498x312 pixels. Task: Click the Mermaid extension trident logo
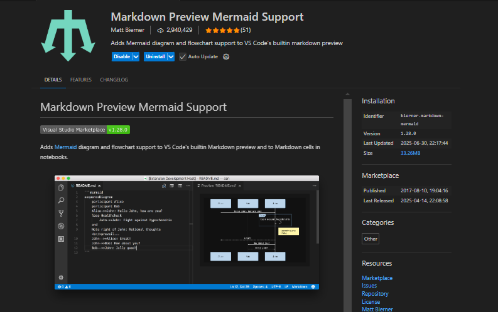68,36
